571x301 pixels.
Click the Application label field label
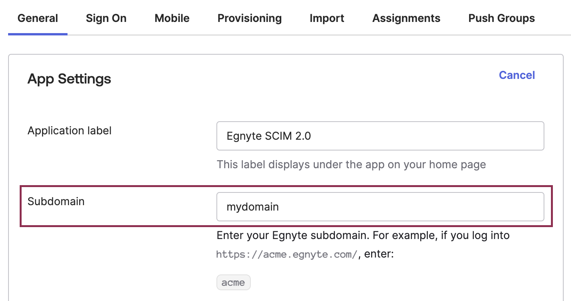(69, 130)
